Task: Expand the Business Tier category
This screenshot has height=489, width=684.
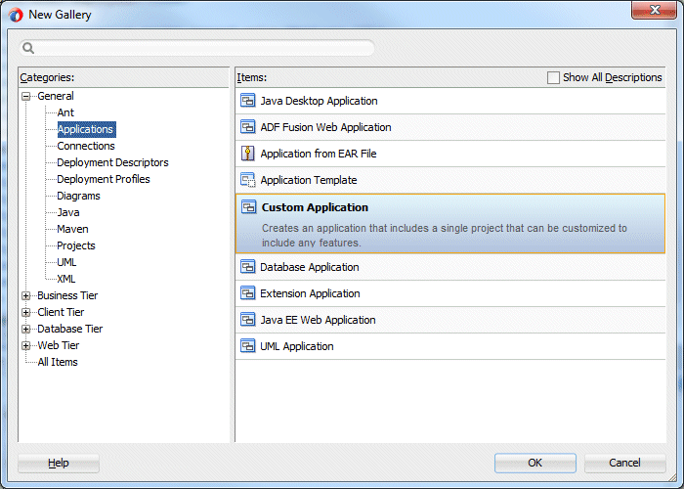Action: coord(26,295)
